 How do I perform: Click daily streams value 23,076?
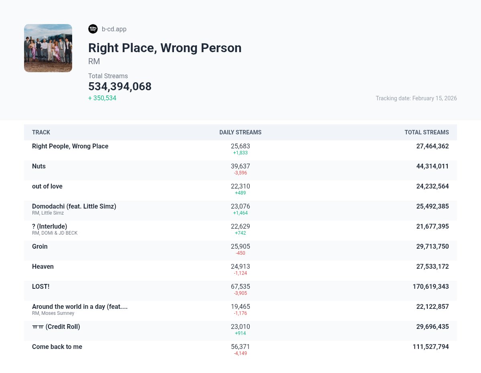(240, 207)
